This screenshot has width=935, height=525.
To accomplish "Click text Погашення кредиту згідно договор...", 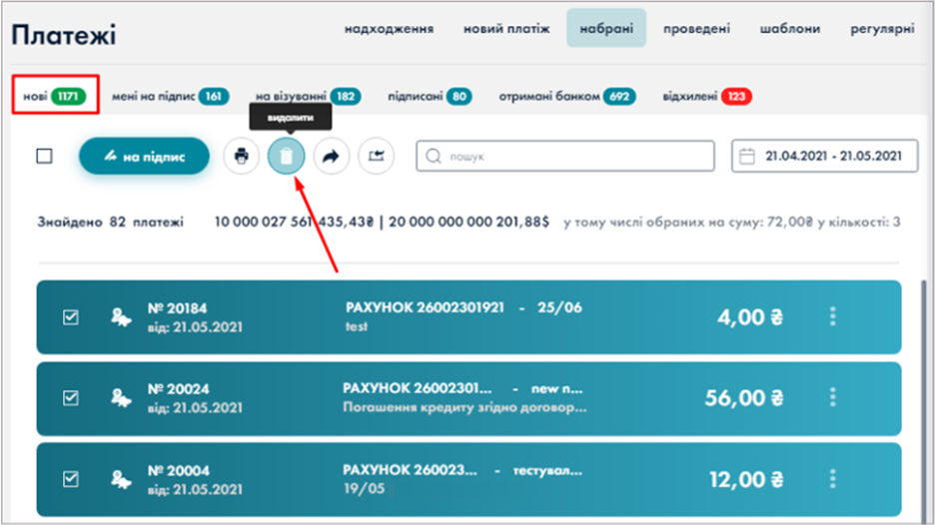I will point(465,407).
